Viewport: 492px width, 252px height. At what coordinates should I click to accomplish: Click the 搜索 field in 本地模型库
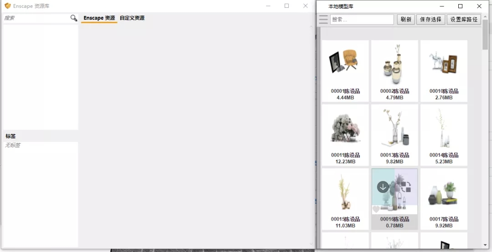362,20
